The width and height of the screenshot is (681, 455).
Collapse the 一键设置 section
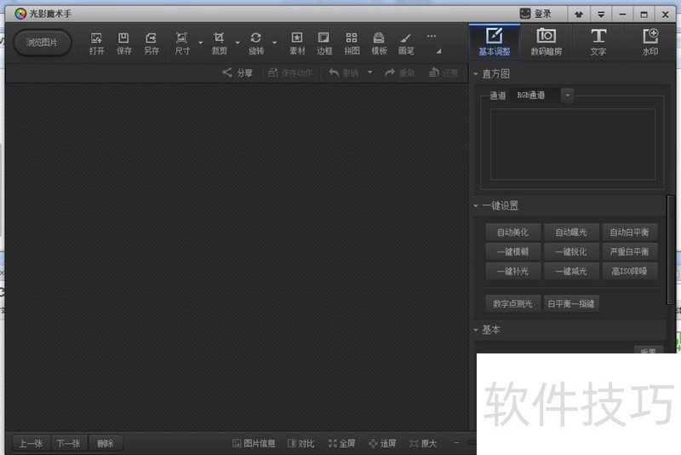[x=477, y=206]
